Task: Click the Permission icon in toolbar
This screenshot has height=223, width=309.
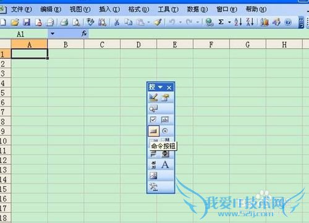Action: tap(38, 22)
